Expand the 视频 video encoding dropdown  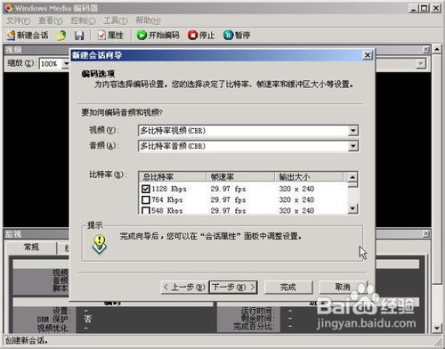(x=353, y=131)
